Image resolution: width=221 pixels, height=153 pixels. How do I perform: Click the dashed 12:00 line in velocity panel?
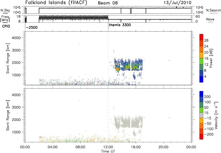click(108, 115)
